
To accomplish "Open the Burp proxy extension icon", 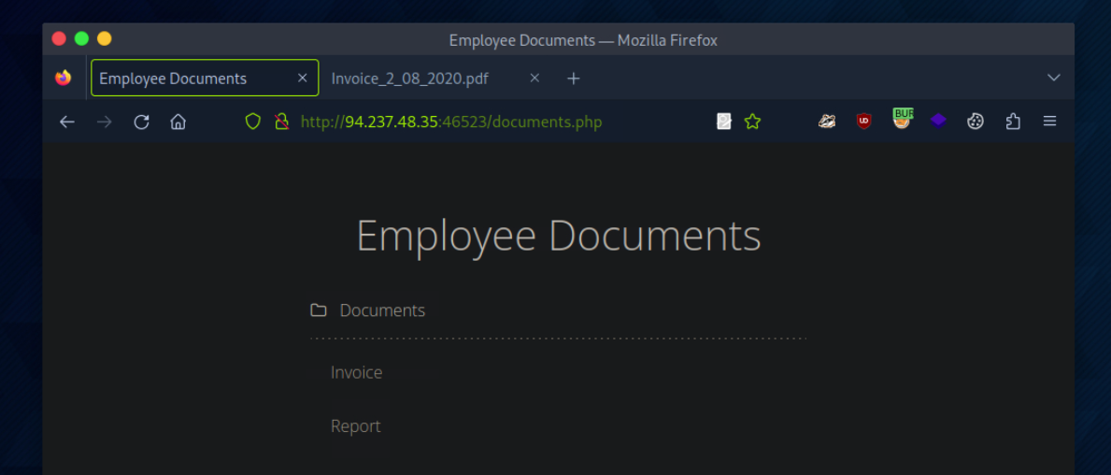I will pyautogui.click(x=902, y=120).
